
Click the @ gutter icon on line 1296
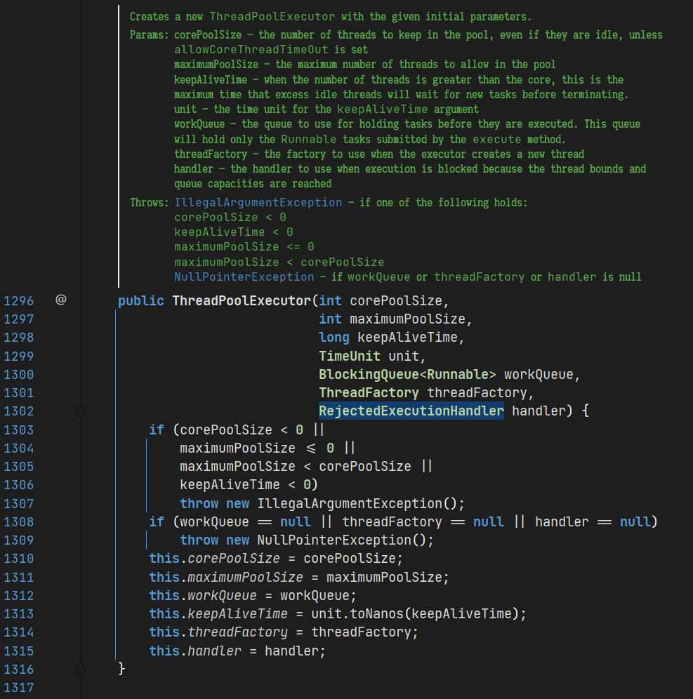click(x=60, y=300)
